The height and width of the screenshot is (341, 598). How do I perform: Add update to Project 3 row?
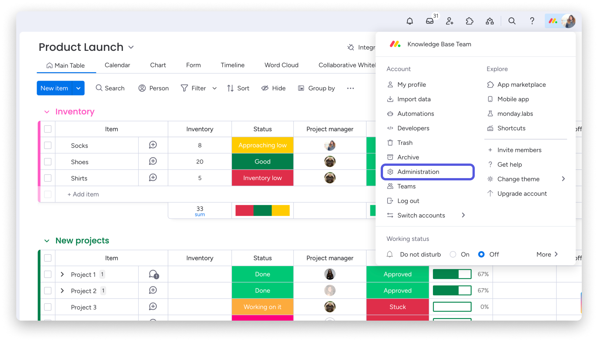153,306
